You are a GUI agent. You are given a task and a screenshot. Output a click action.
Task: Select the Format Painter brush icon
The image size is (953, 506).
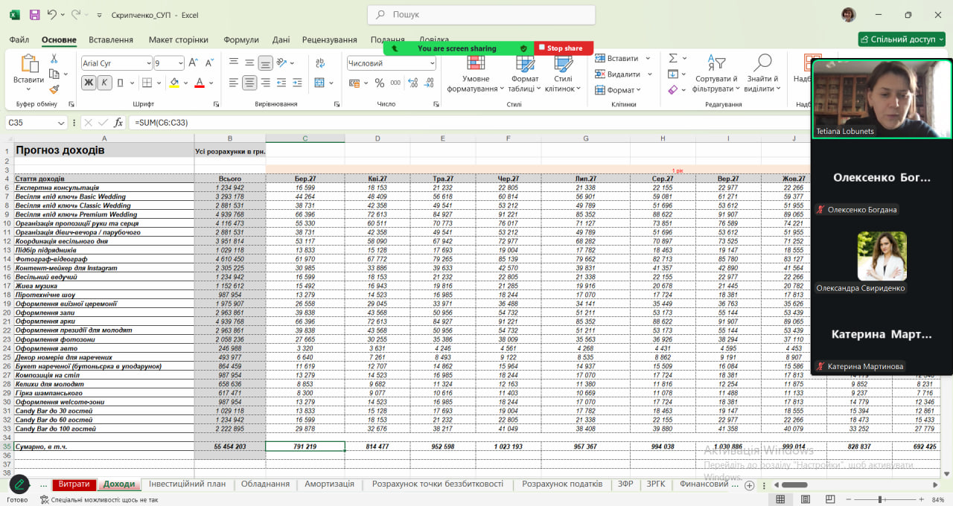(x=54, y=89)
